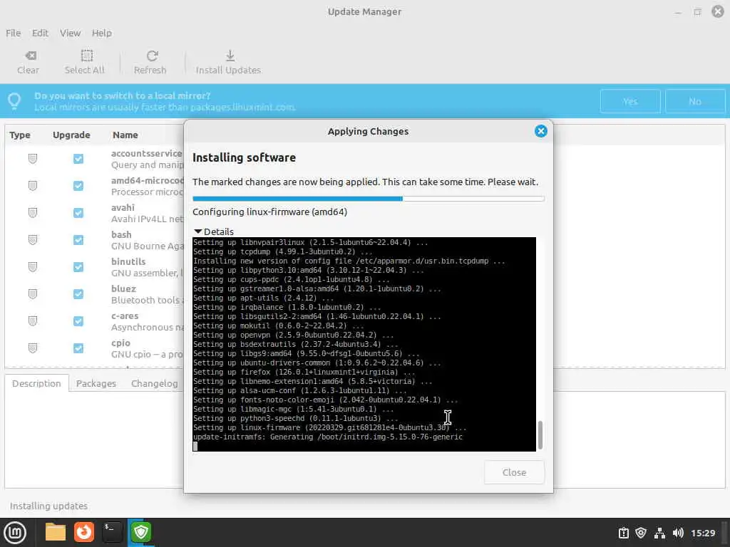The width and height of the screenshot is (730, 547).
Task: Click the terminal output scrollbar
Action: click(540, 435)
